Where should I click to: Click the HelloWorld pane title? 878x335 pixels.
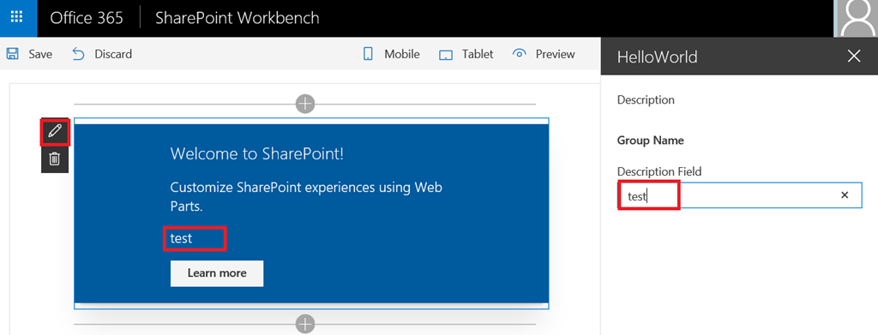658,57
